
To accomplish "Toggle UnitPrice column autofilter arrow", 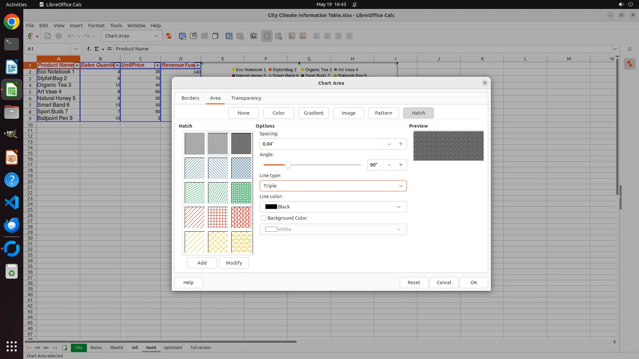I will tap(157, 65).
